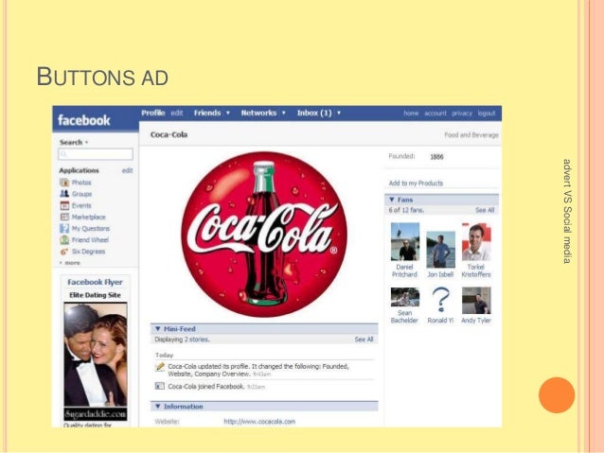Click Ronald Yi question mark avatar
Image resolution: width=604 pixels, height=453 pixels.
(x=440, y=300)
